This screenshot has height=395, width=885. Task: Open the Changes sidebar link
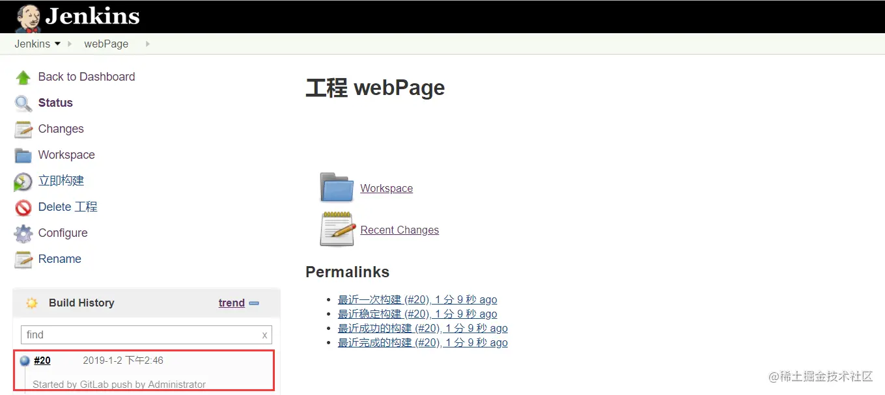tap(61, 129)
